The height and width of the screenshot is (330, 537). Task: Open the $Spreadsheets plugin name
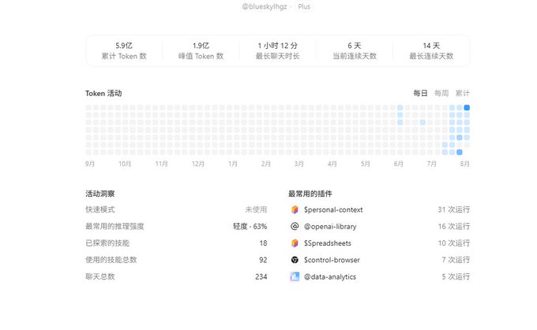pos(328,243)
